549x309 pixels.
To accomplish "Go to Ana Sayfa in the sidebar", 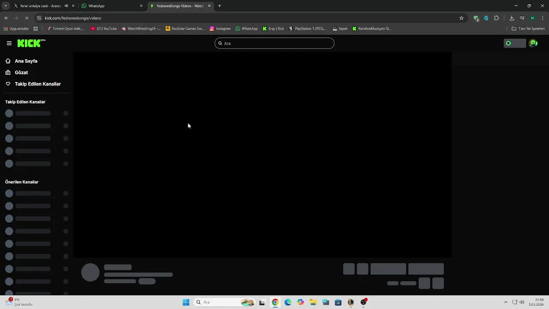I will pyautogui.click(x=26, y=61).
